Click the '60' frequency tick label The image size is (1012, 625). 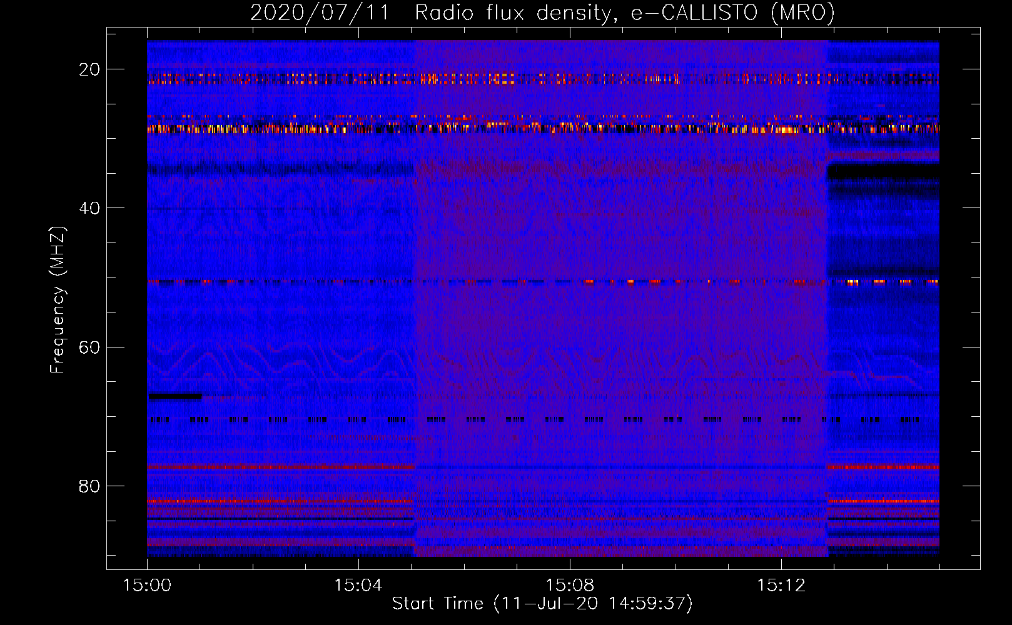[89, 347]
